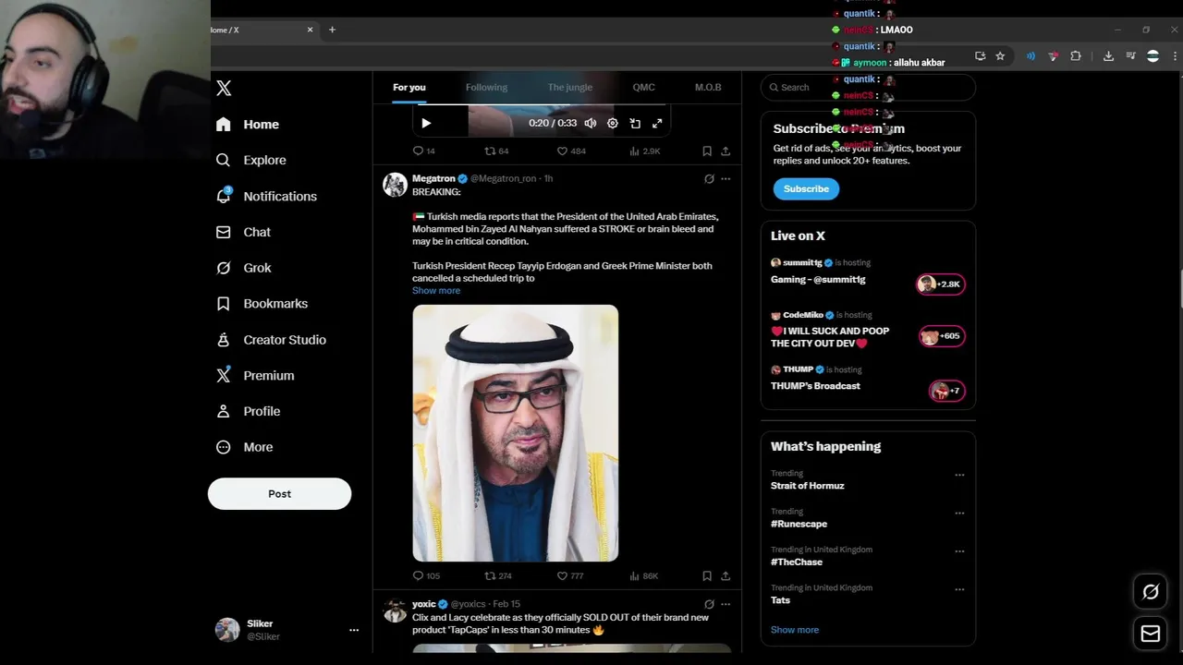The width and height of the screenshot is (1183, 665).
Task: Open Chat from the sidebar
Action: pyautogui.click(x=243, y=232)
